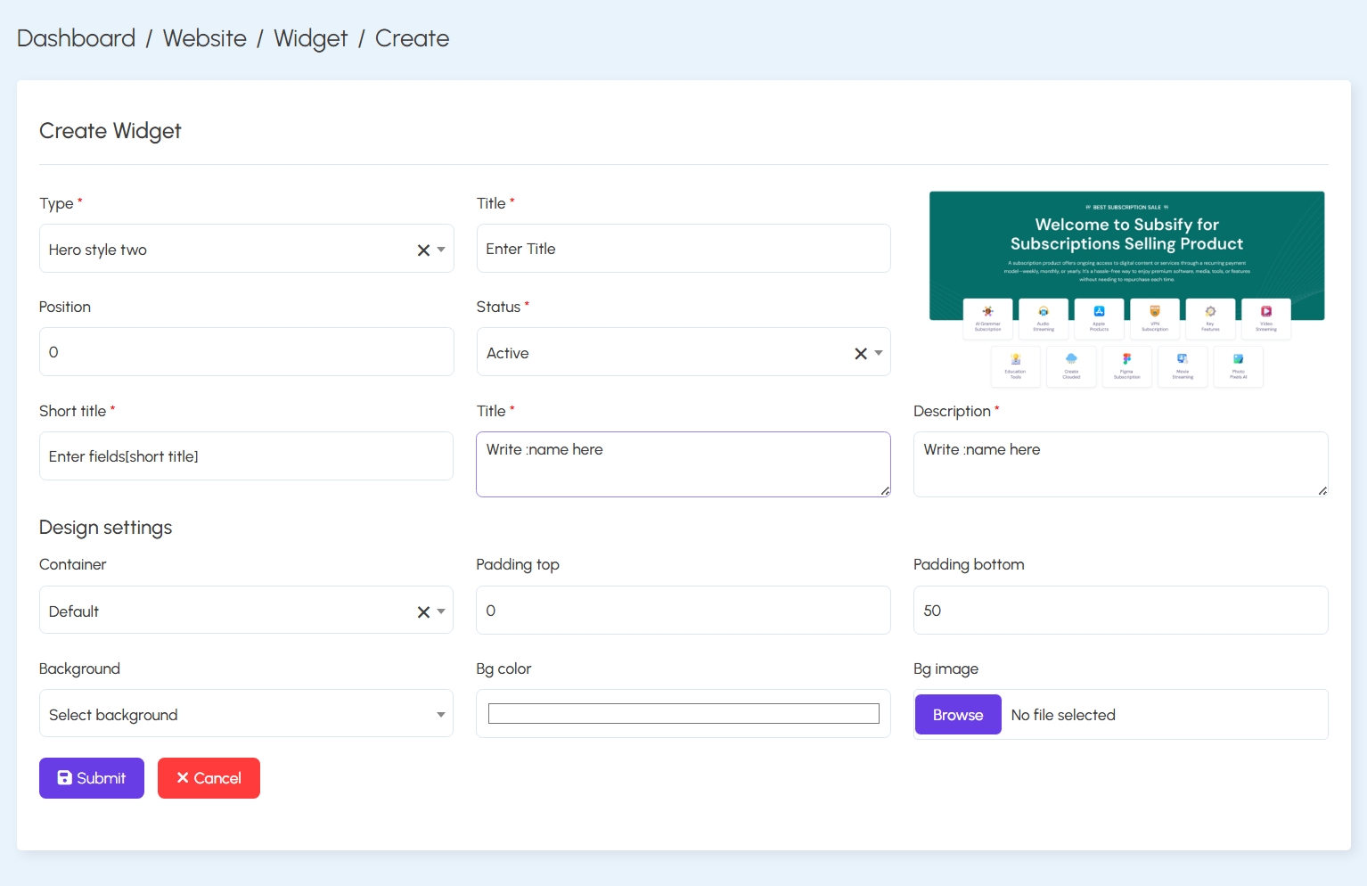Cancel widget creation
This screenshot has width=1367, height=886.
pyautogui.click(x=209, y=778)
